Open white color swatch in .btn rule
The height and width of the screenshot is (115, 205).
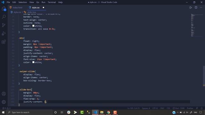33,62
